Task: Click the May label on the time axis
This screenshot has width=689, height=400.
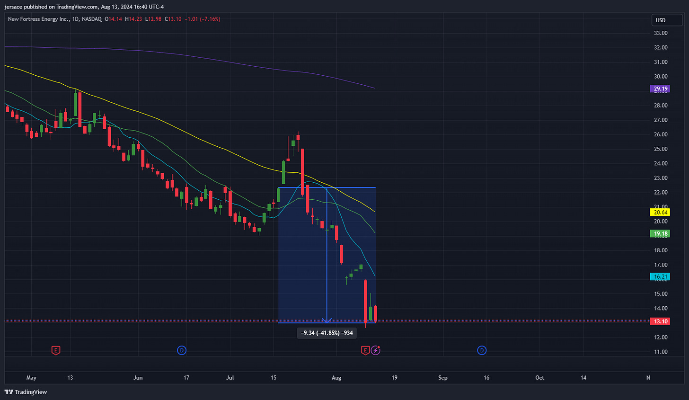Action: click(x=31, y=378)
